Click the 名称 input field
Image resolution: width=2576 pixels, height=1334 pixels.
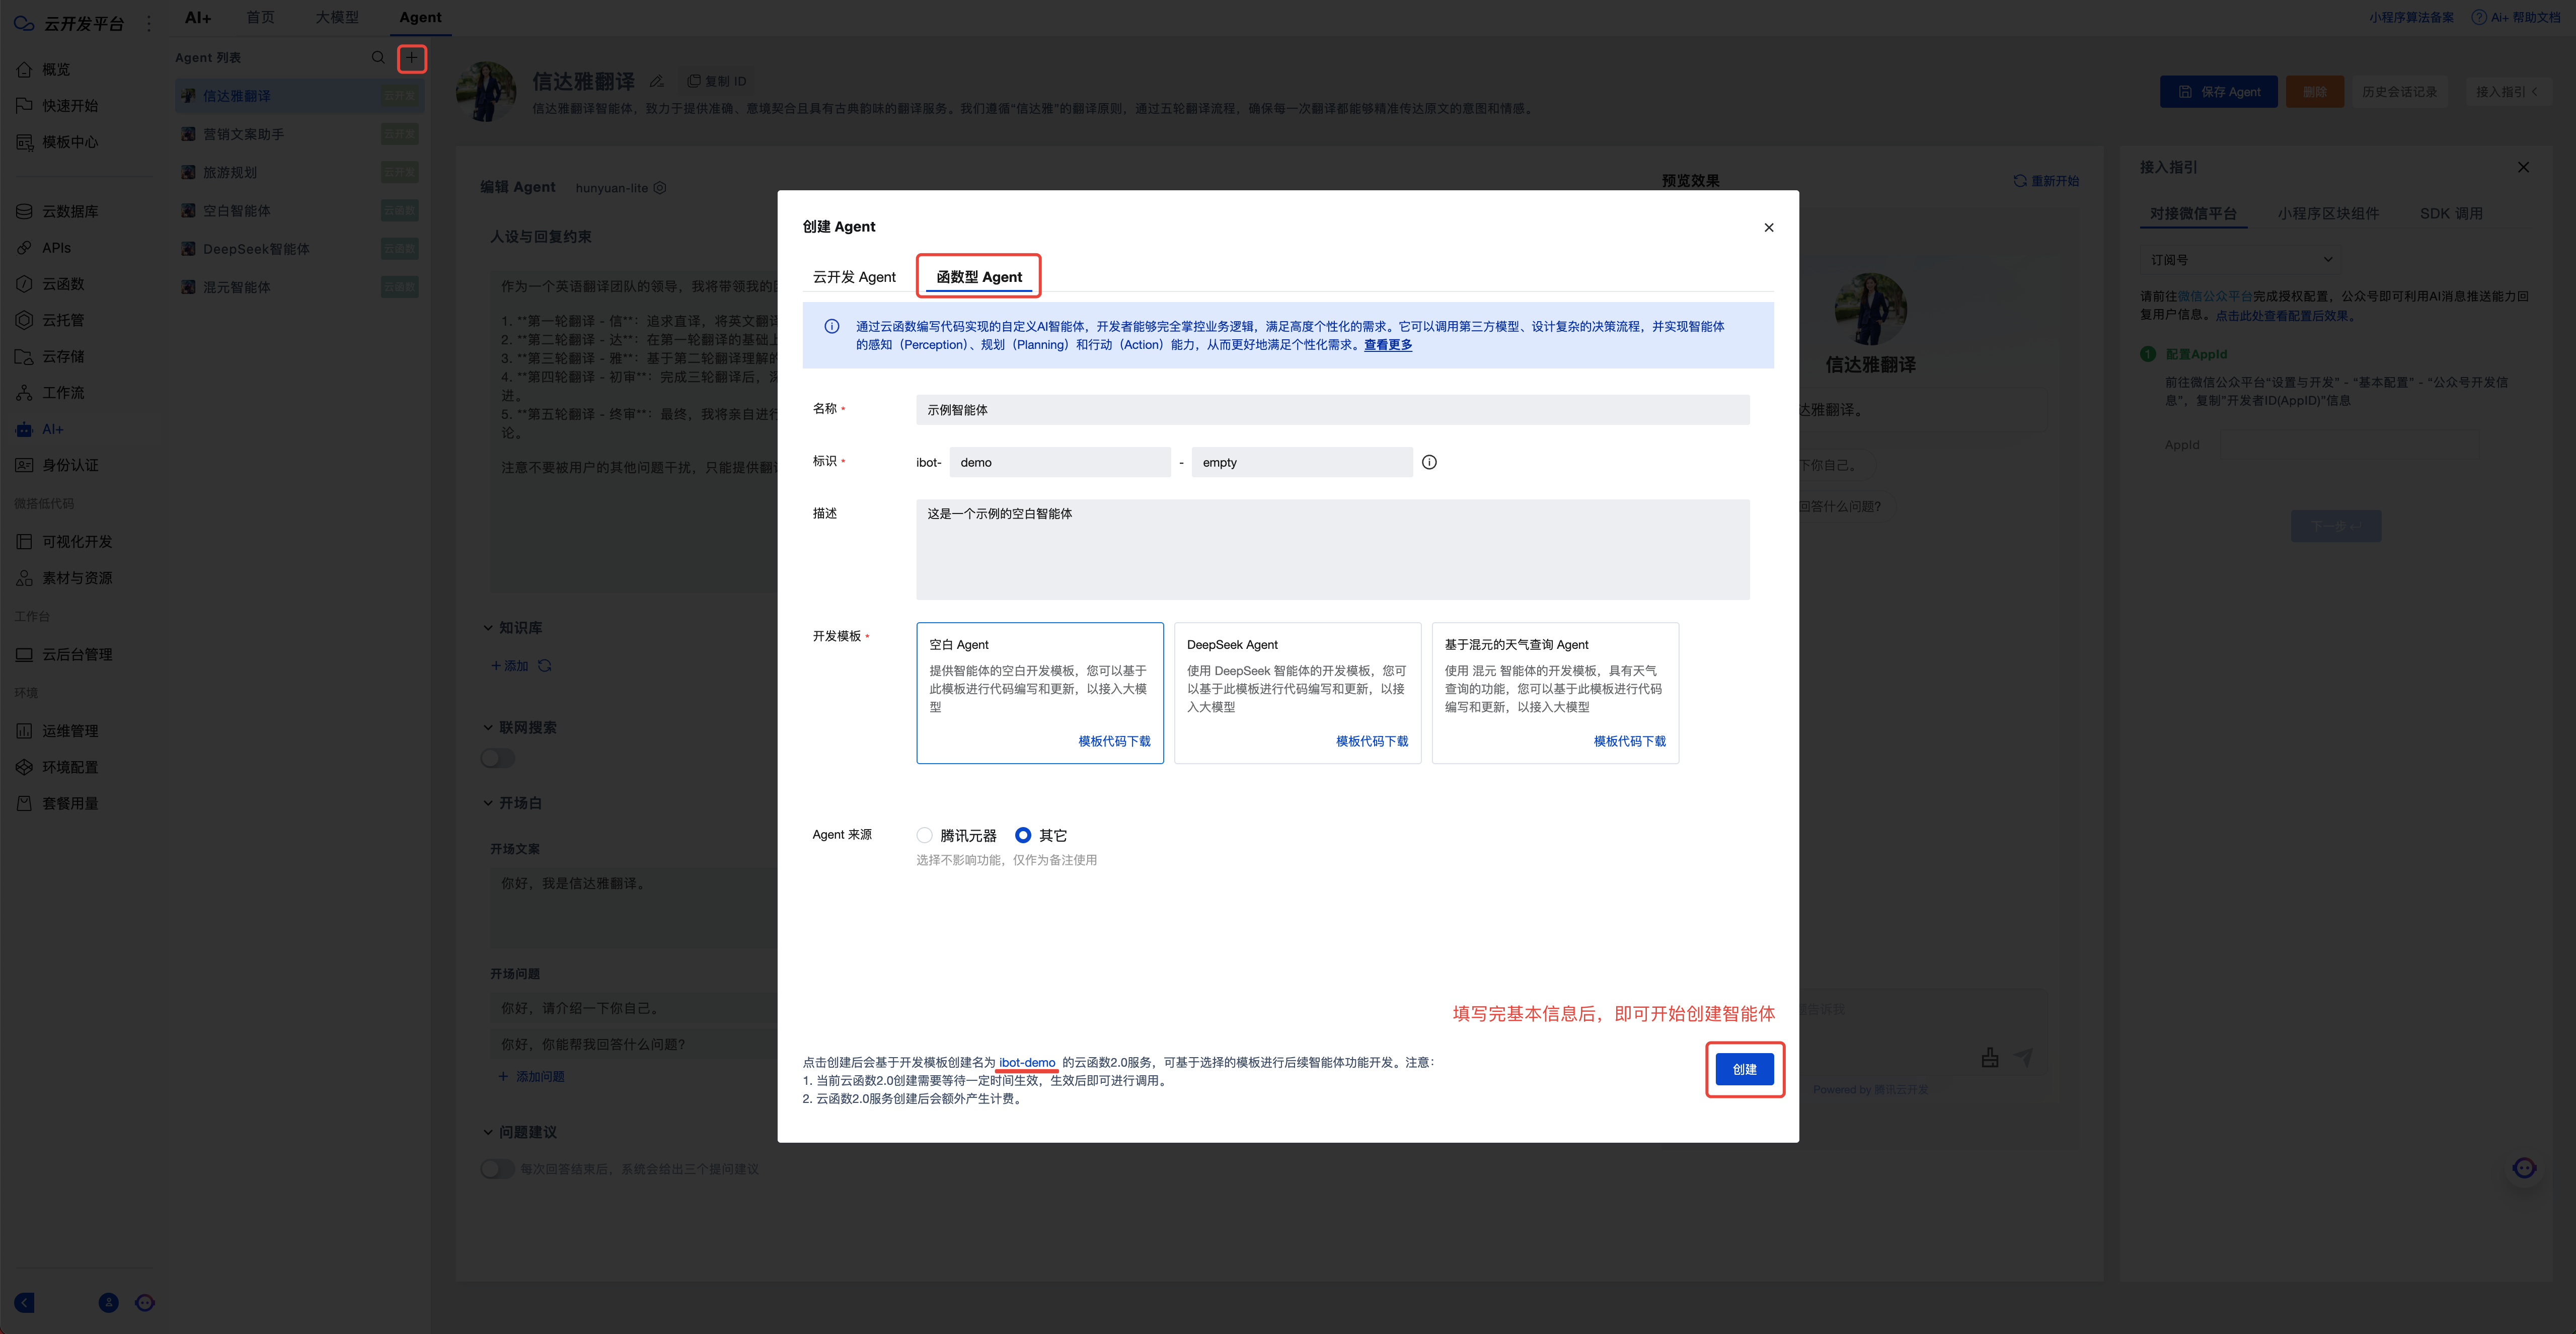point(1332,410)
